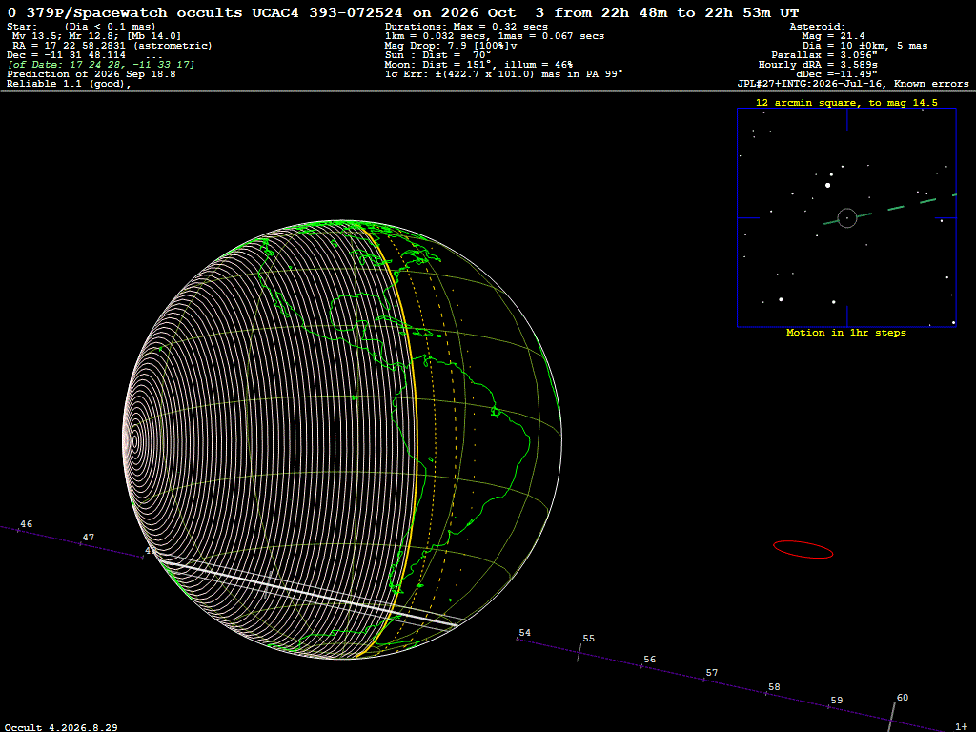Click the green dashed asteroid motion line

pyautogui.click(x=890, y=209)
